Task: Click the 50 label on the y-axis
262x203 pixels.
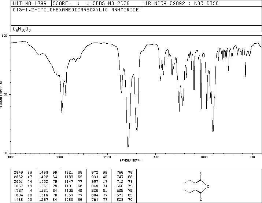Action: click(6, 94)
